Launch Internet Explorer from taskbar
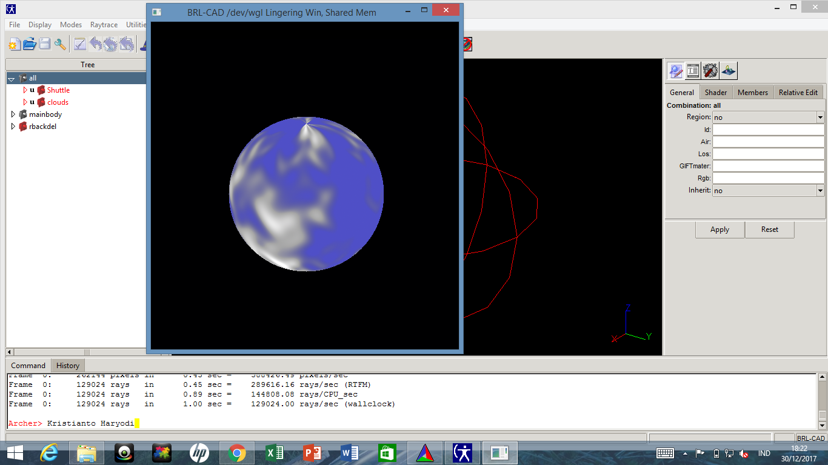828x465 pixels. [49, 453]
